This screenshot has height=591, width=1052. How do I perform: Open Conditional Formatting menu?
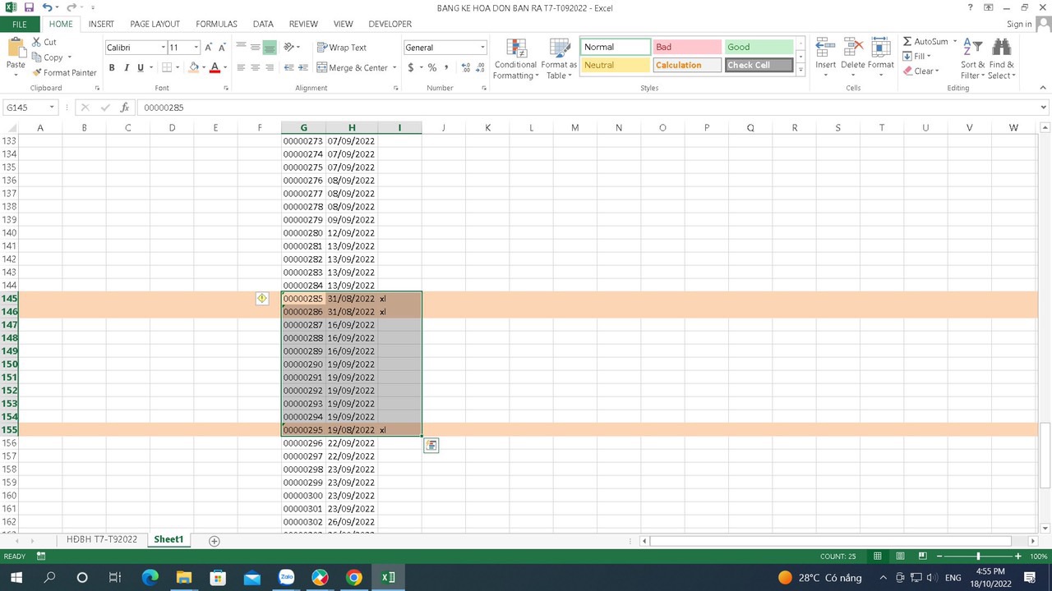pos(515,59)
